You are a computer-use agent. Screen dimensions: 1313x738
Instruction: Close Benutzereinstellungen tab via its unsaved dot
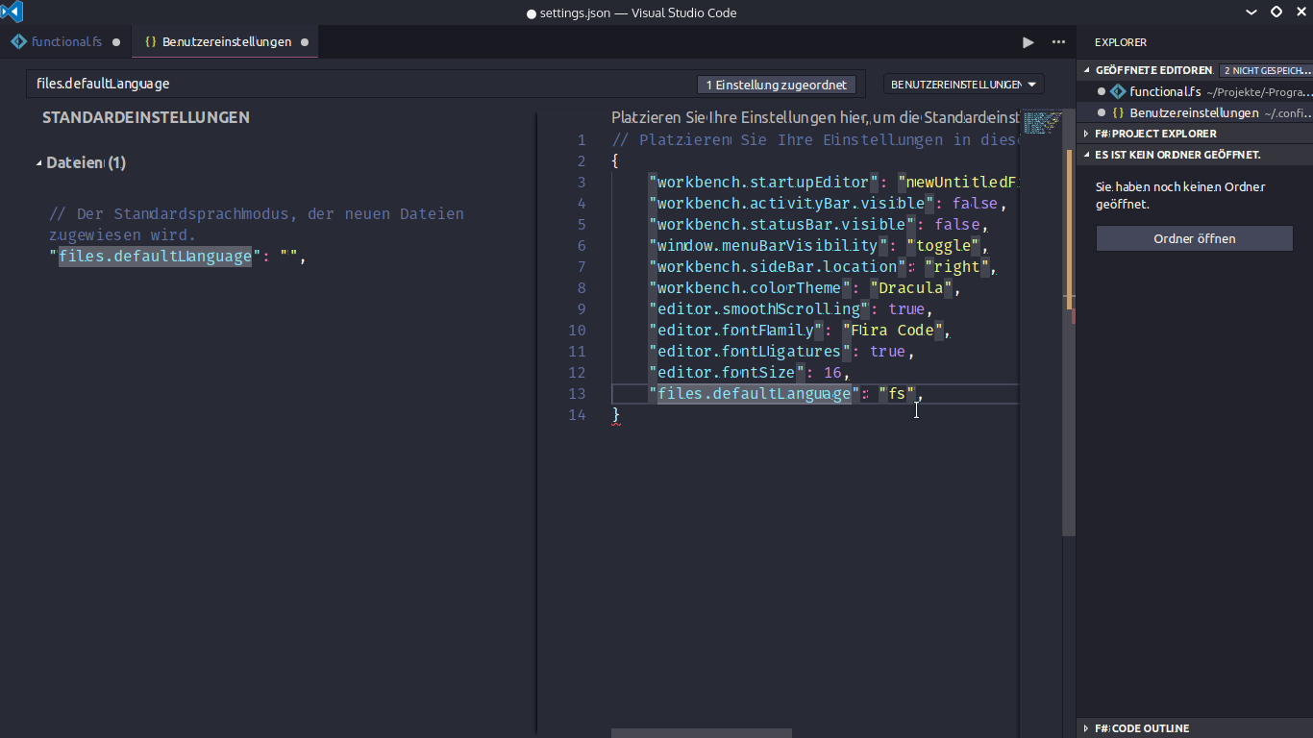tap(305, 42)
